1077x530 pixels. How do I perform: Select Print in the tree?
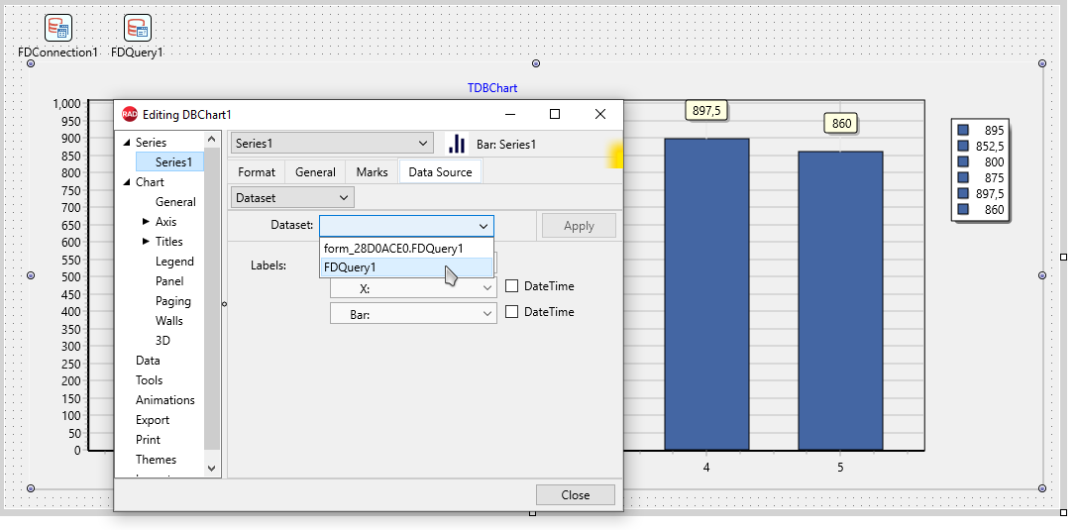pos(148,440)
